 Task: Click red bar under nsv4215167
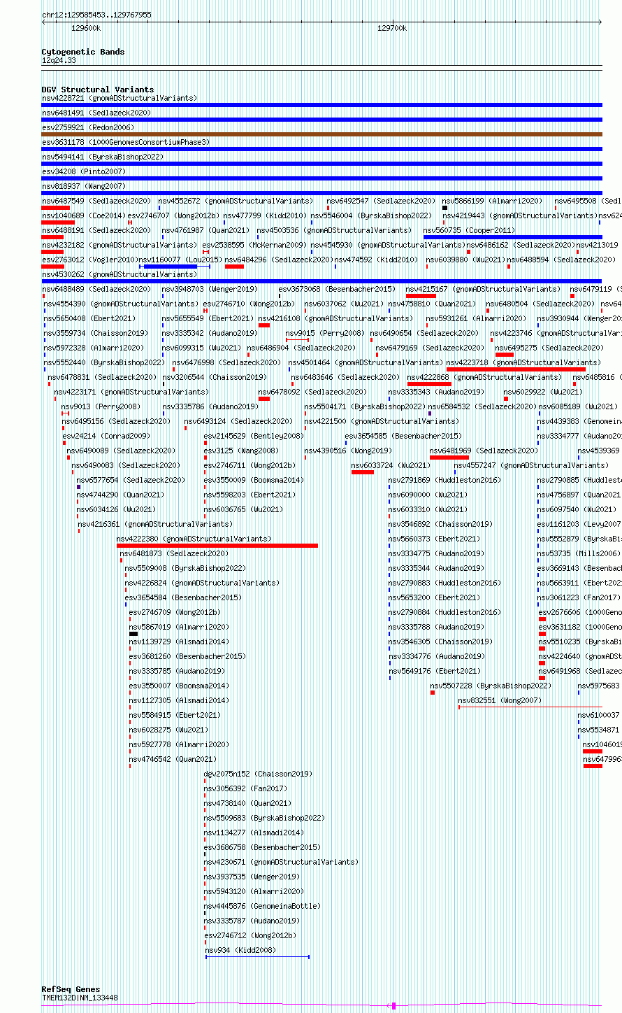click(x=421, y=296)
